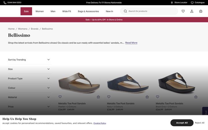The height and width of the screenshot is (130, 208).
Task: Click the Store Locator link text
Action: click(181, 3)
